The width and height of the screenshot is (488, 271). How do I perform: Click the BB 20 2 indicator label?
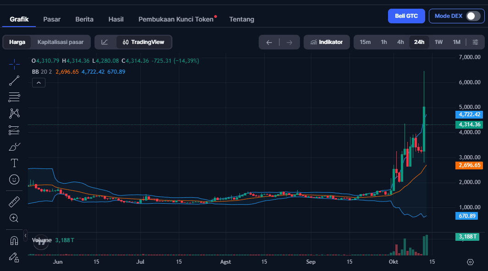[x=42, y=72]
